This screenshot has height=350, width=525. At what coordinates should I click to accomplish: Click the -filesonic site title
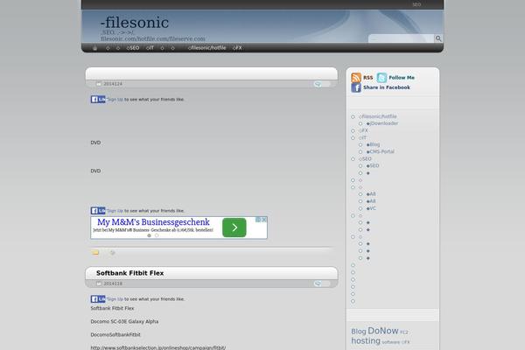(x=135, y=23)
